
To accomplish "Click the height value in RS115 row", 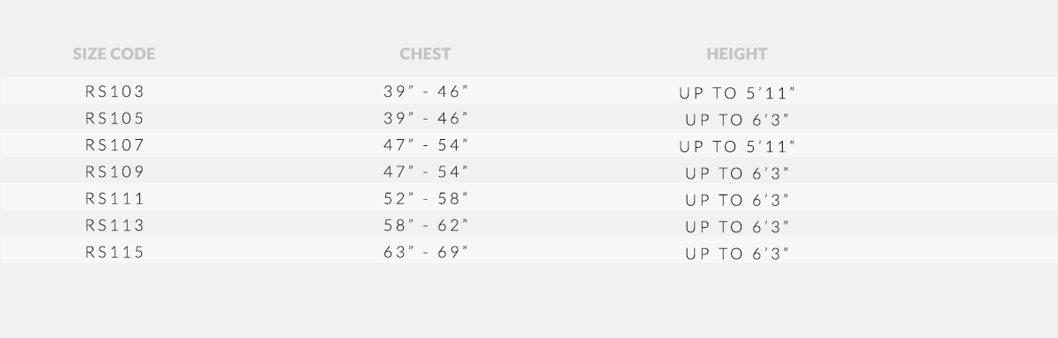I will coord(737,253).
